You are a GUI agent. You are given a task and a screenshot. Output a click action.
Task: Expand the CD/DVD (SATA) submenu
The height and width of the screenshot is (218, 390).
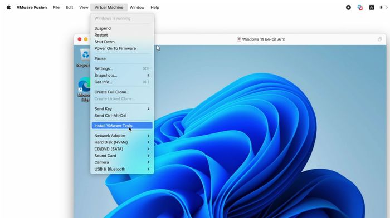(x=122, y=149)
